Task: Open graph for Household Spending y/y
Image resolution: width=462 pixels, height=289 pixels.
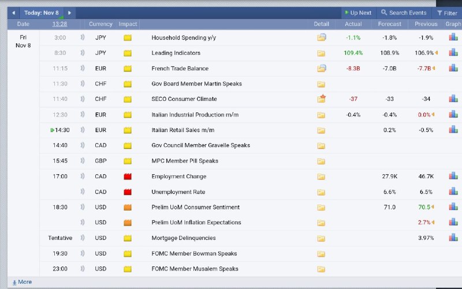Action: [453, 37]
